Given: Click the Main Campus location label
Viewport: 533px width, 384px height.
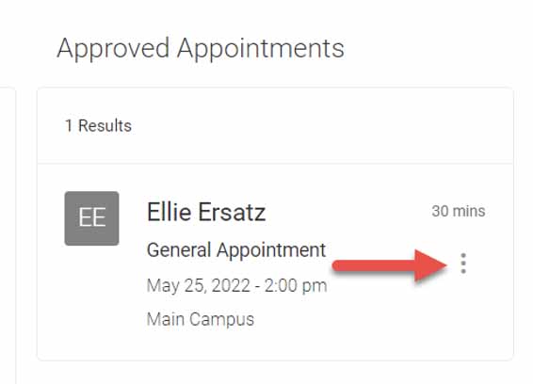Looking at the screenshot, I should (x=201, y=319).
